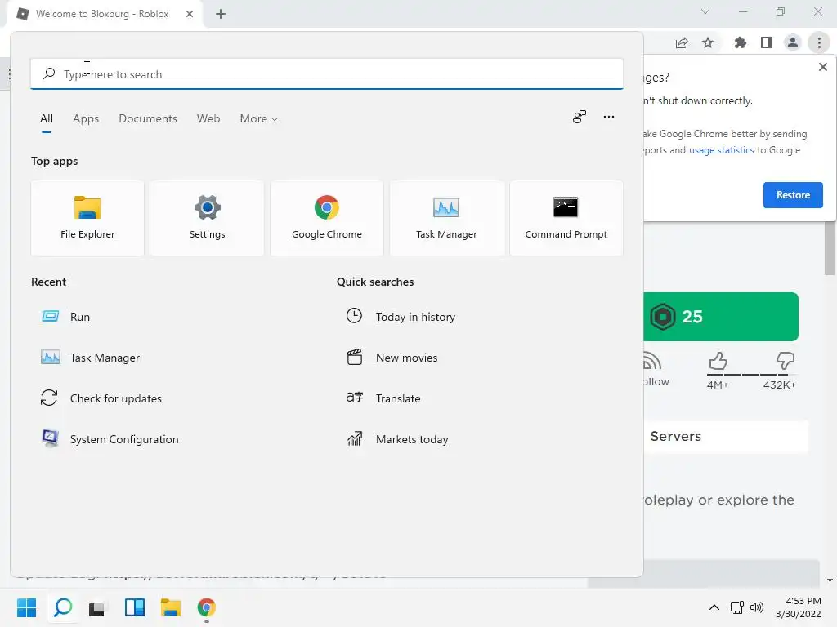Launch Google Chrome from Top apps
Screen dimensions: 837x627
(x=327, y=218)
